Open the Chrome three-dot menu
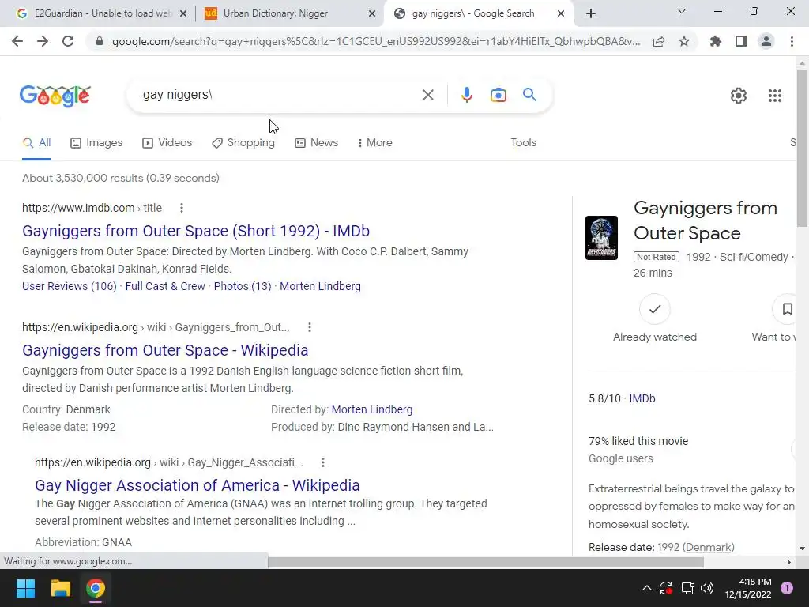This screenshot has width=809, height=607. 792,41
